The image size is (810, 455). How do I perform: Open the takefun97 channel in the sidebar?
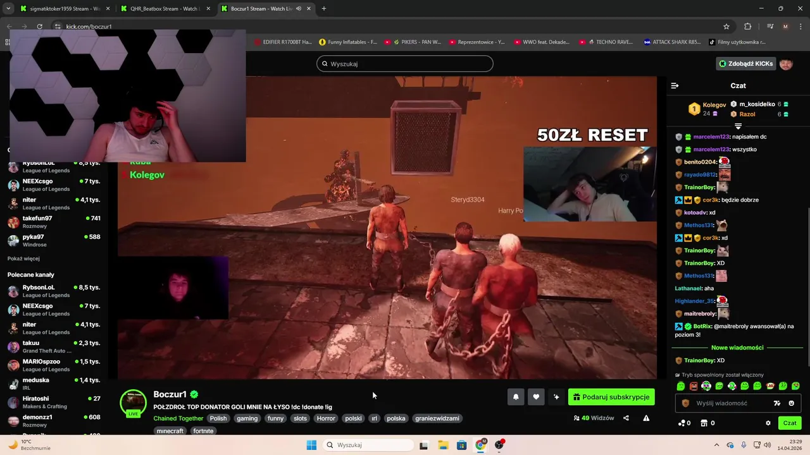click(x=54, y=222)
